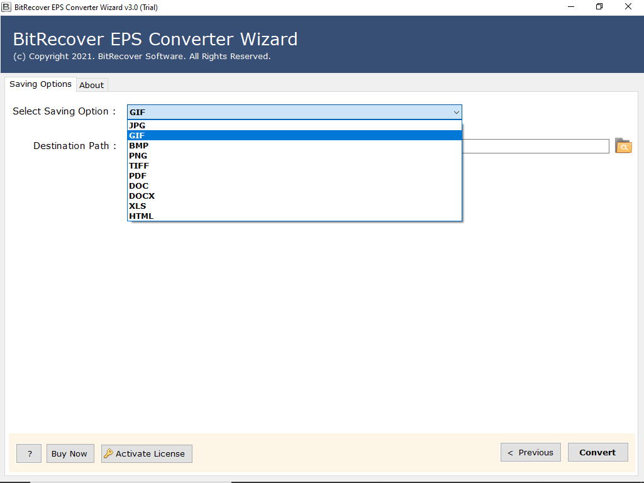Click the question mark help button

[29, 453]
